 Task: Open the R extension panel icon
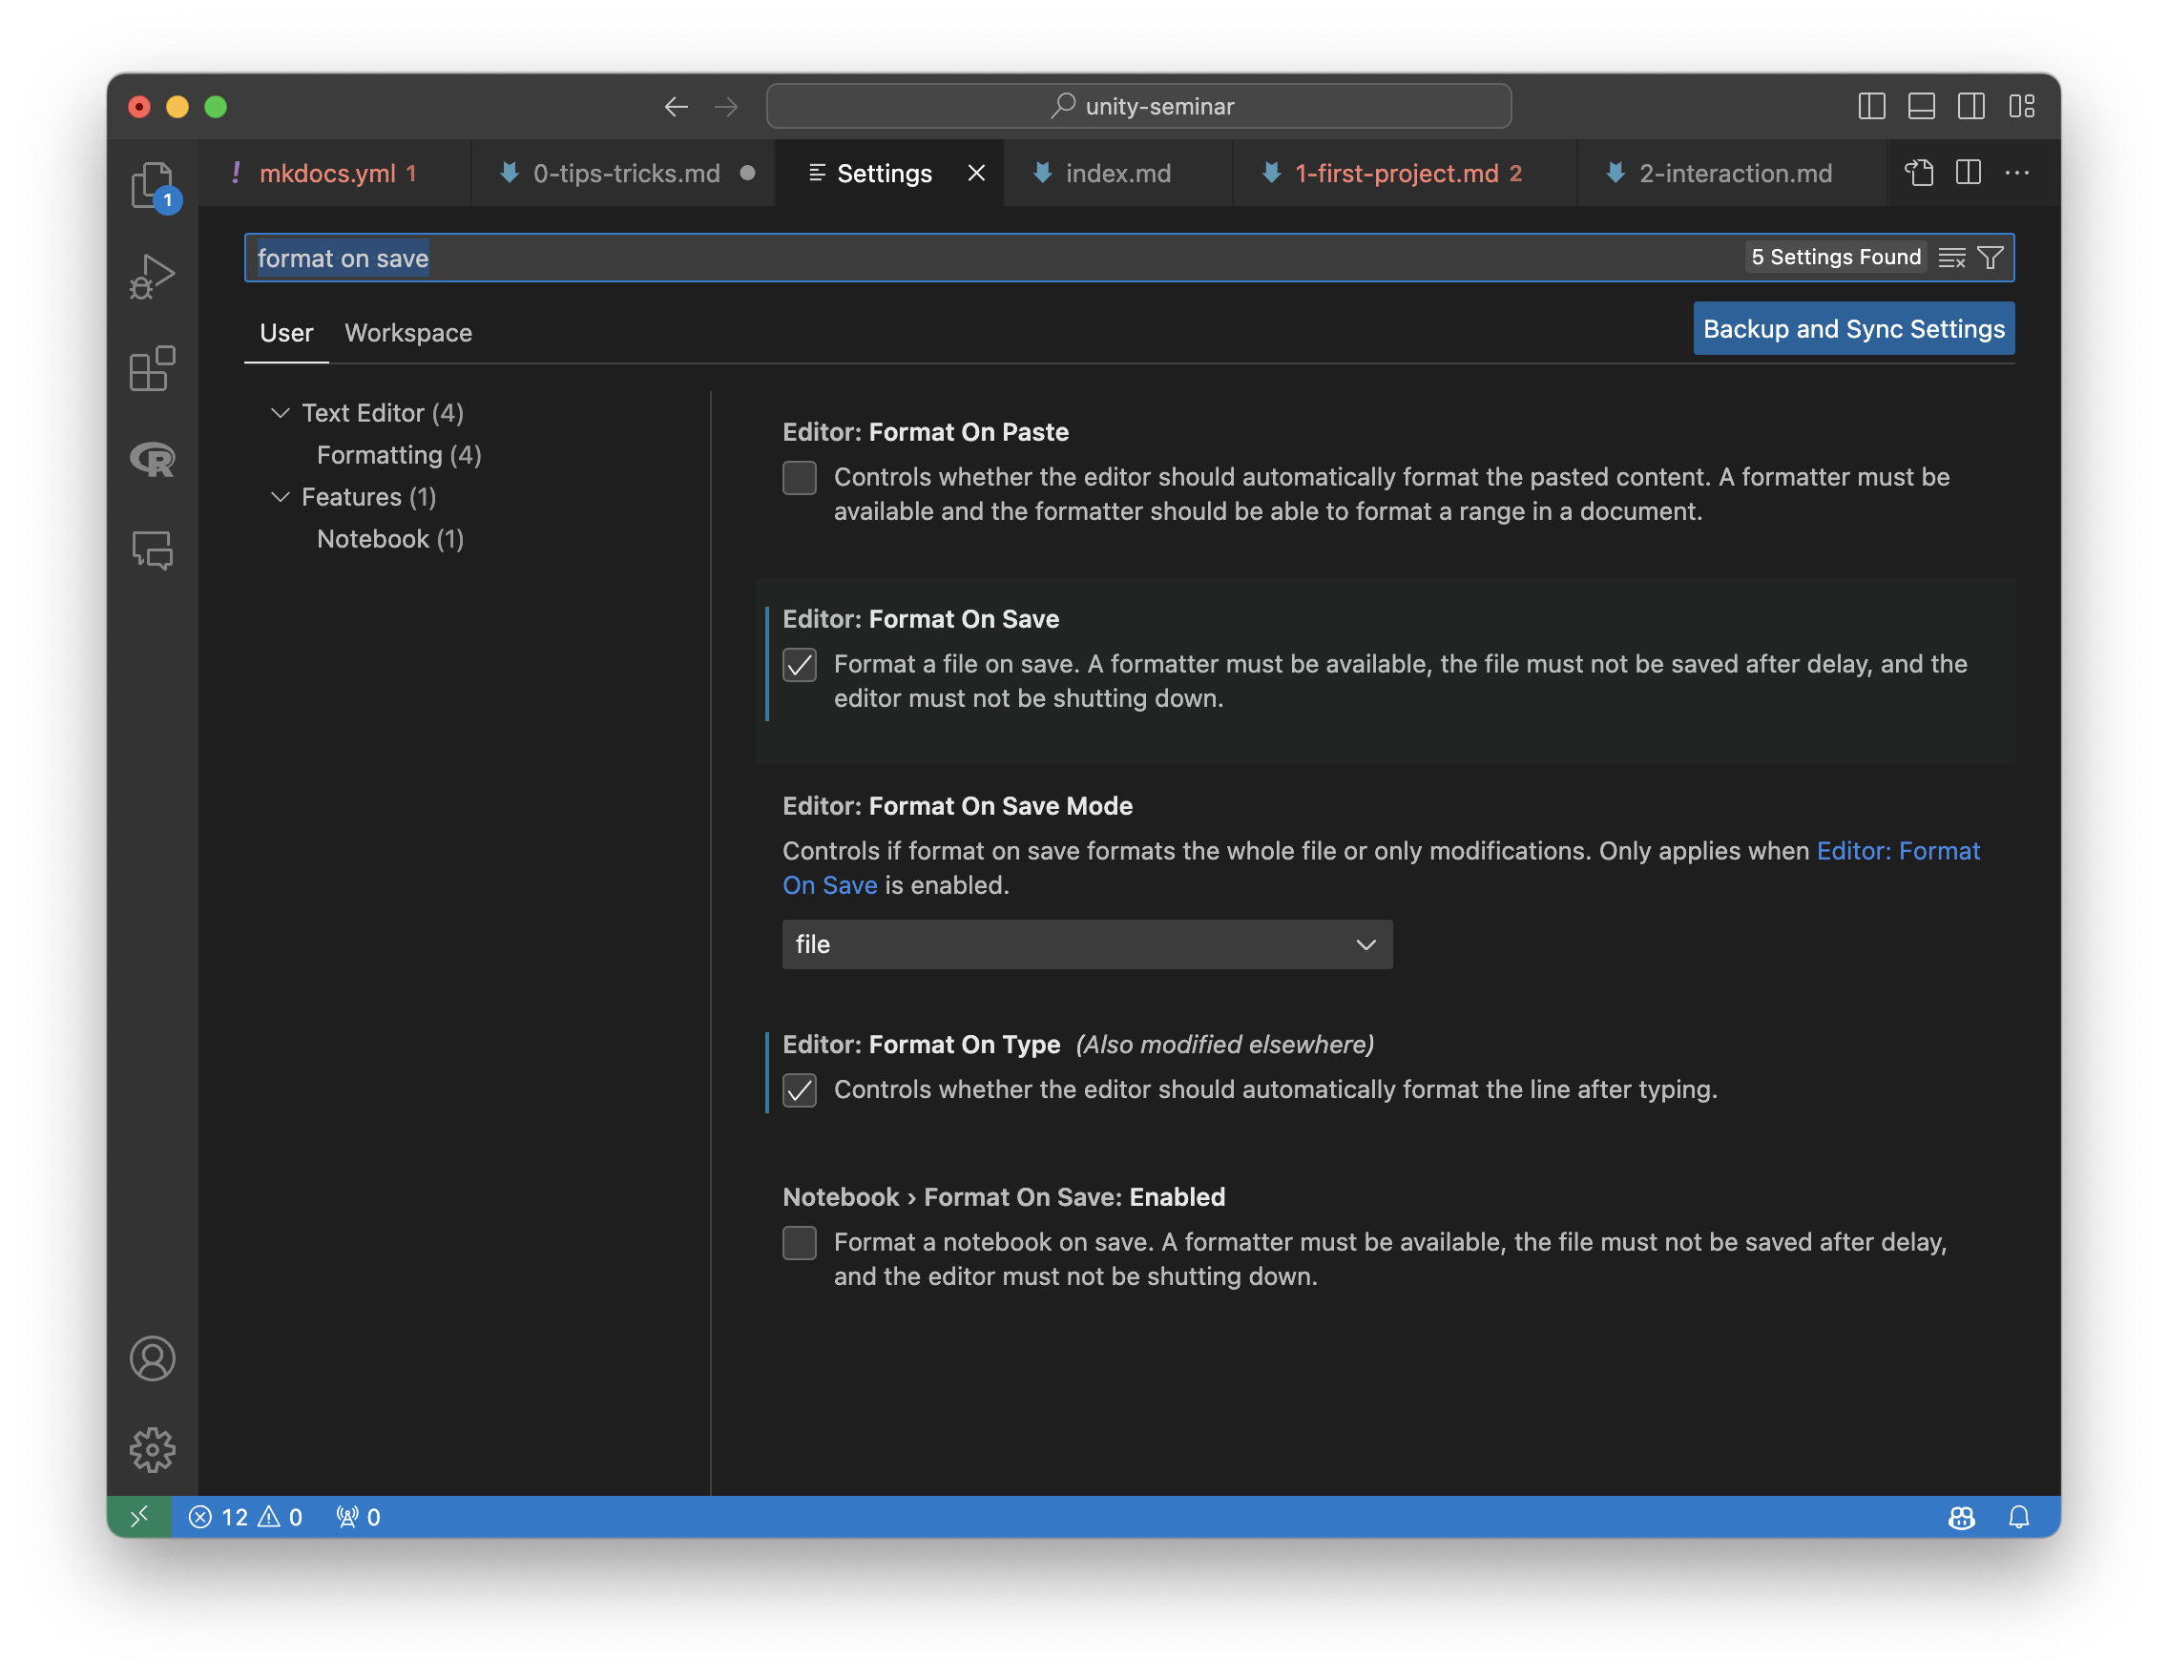[x=152, y=459]
